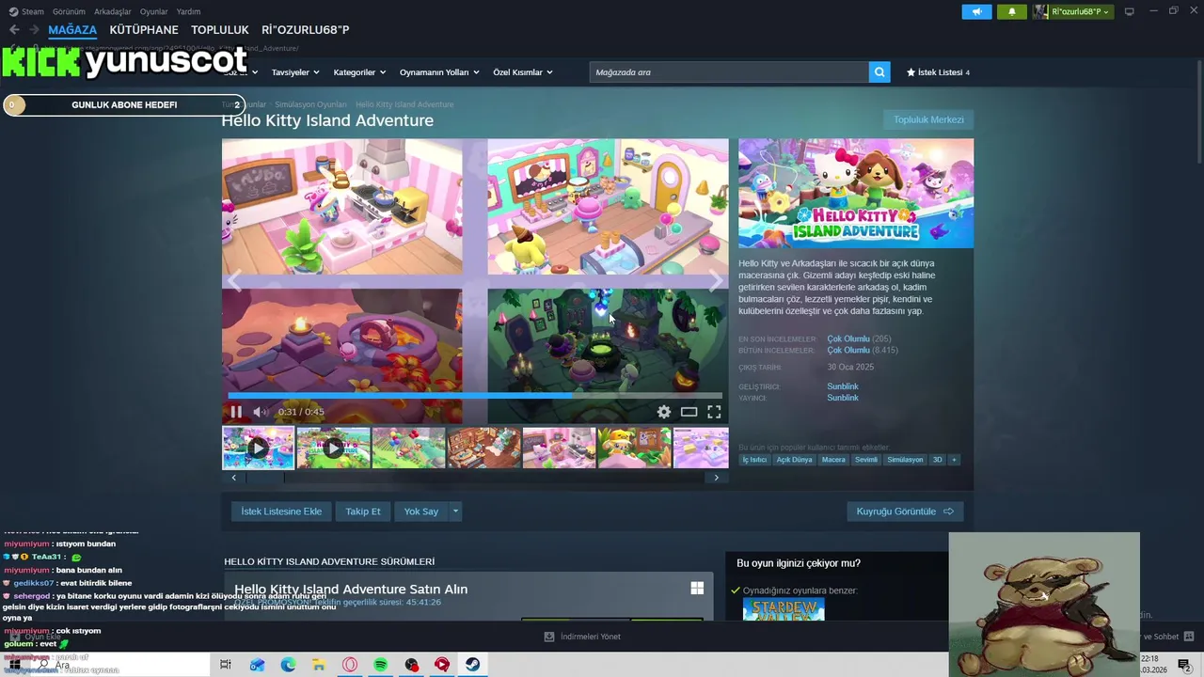This screenshot has width=1204, height=677.
Task: Open Spotify from the taskbar
Action: [x=381, y=665]
